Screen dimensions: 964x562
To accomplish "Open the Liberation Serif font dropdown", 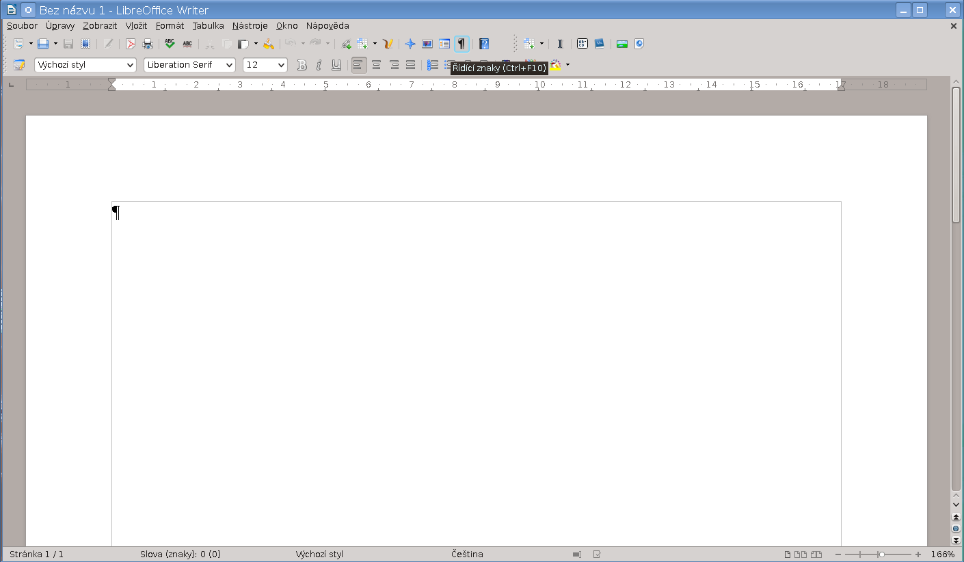I will coord(229,65).
